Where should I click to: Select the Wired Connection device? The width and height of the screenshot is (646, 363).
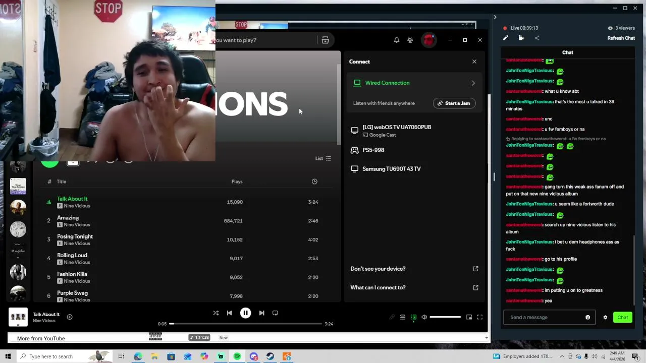[x=414, y=83]
